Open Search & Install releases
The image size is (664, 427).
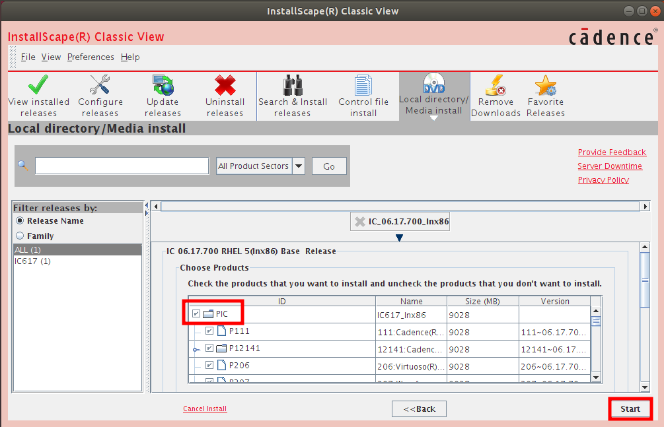293,96
